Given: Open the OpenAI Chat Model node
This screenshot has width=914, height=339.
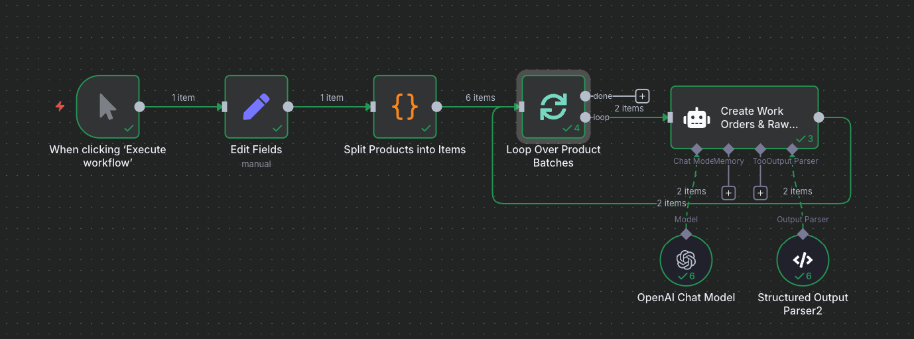Looking at the screenshot, I should (x=686, y=260).
